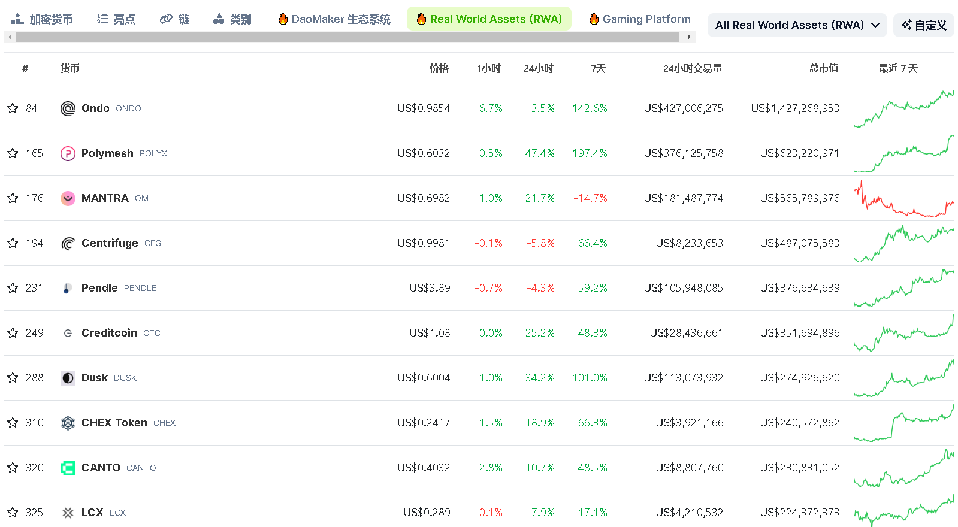This screenshot has height=527, width=958.
Task: Toggle favorite star for Ondo
Action: tap(13, 108)
